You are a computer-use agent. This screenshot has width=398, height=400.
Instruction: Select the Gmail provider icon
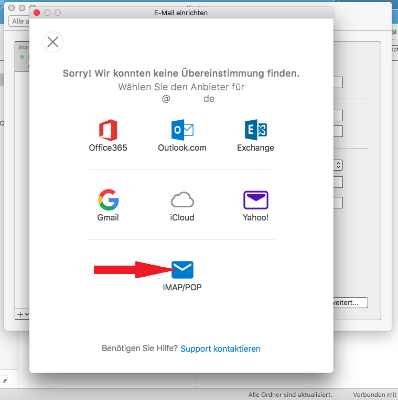pos(108,200)
